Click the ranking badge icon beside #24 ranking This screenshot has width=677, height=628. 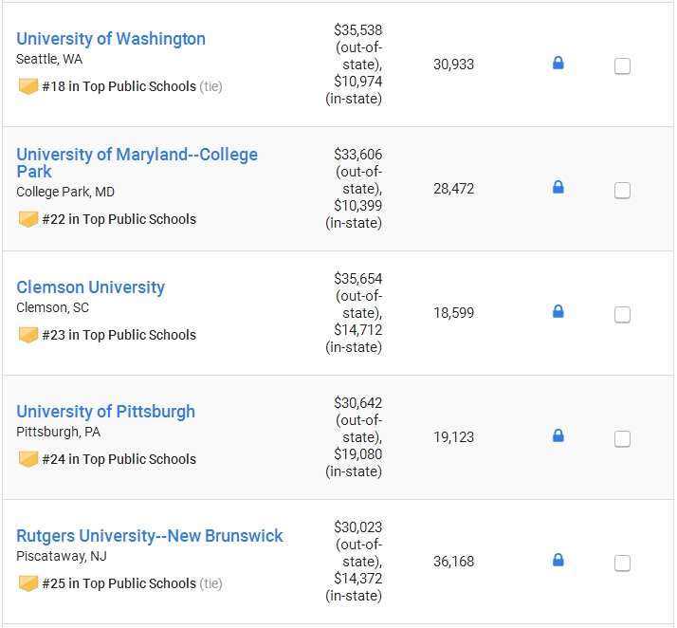click(28, 459)
